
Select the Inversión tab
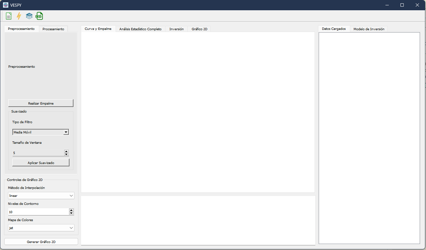(x=176, y=29)
